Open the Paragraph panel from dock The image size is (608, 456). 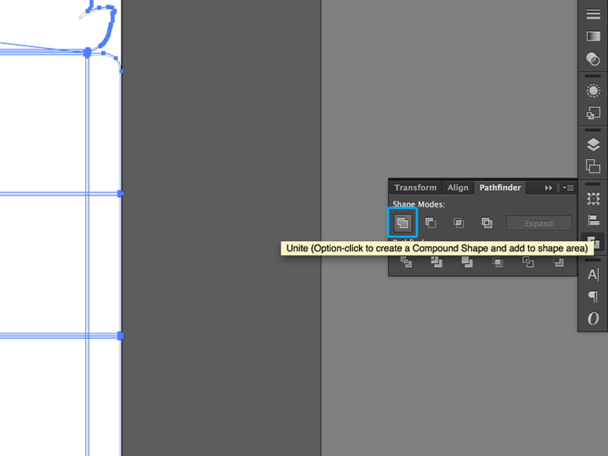[x=593, y=296]
